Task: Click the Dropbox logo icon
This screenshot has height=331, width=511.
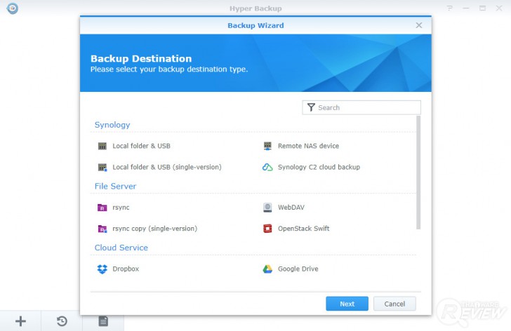Action: click(x=102, y=269)
